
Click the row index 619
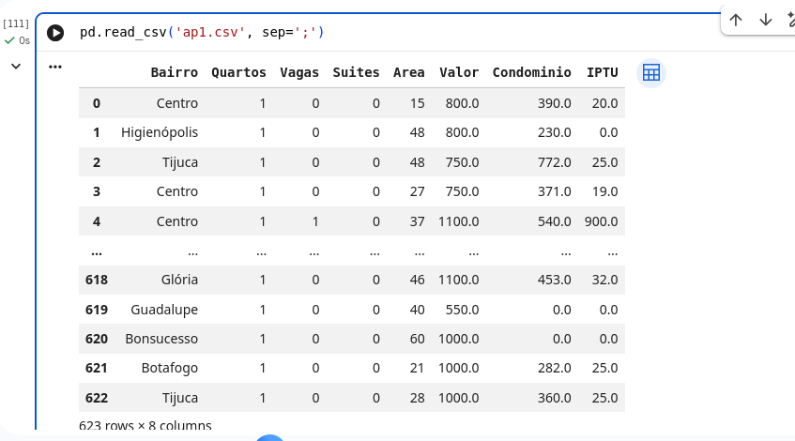pos(97,310)
